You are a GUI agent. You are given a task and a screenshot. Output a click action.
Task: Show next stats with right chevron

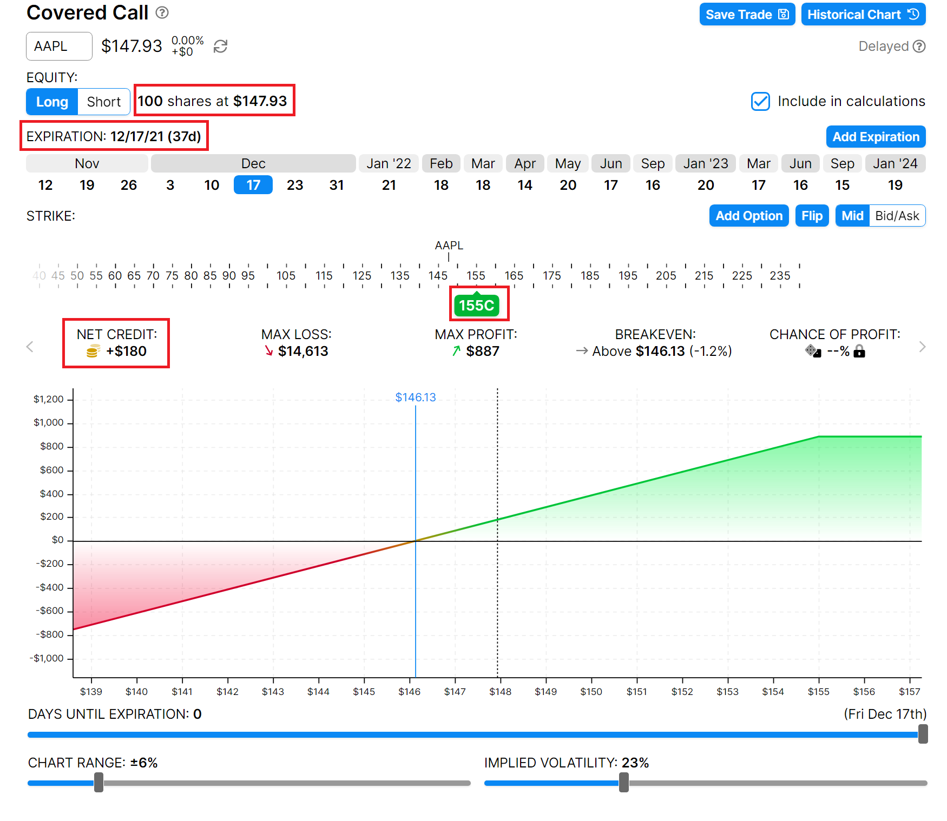click(922, 347)
